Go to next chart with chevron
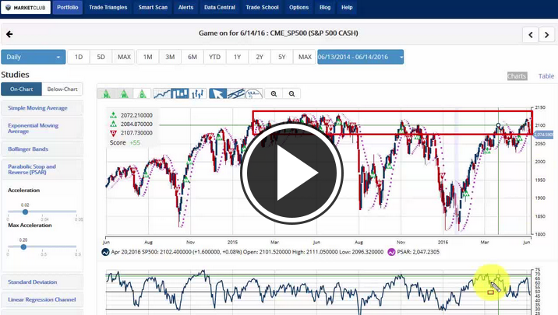This screenshot has height=315, width=558. pyautogui.click(x=546, y=35)
